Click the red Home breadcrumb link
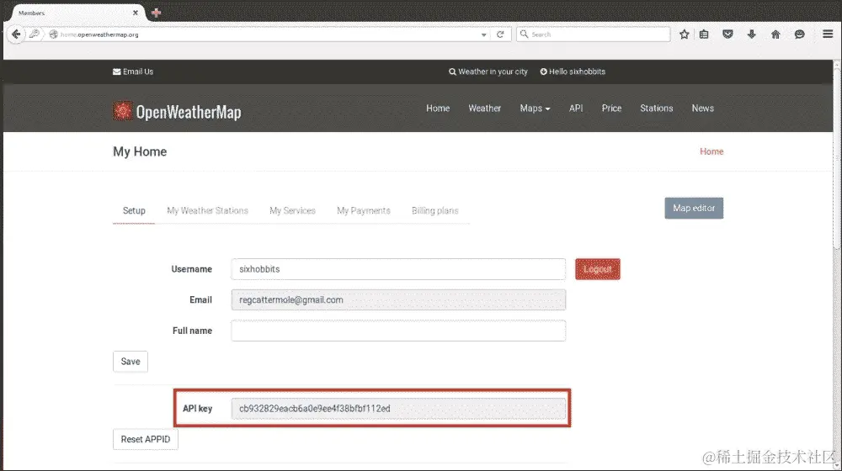The image size is (842, 471). click(x=711, y=152)
